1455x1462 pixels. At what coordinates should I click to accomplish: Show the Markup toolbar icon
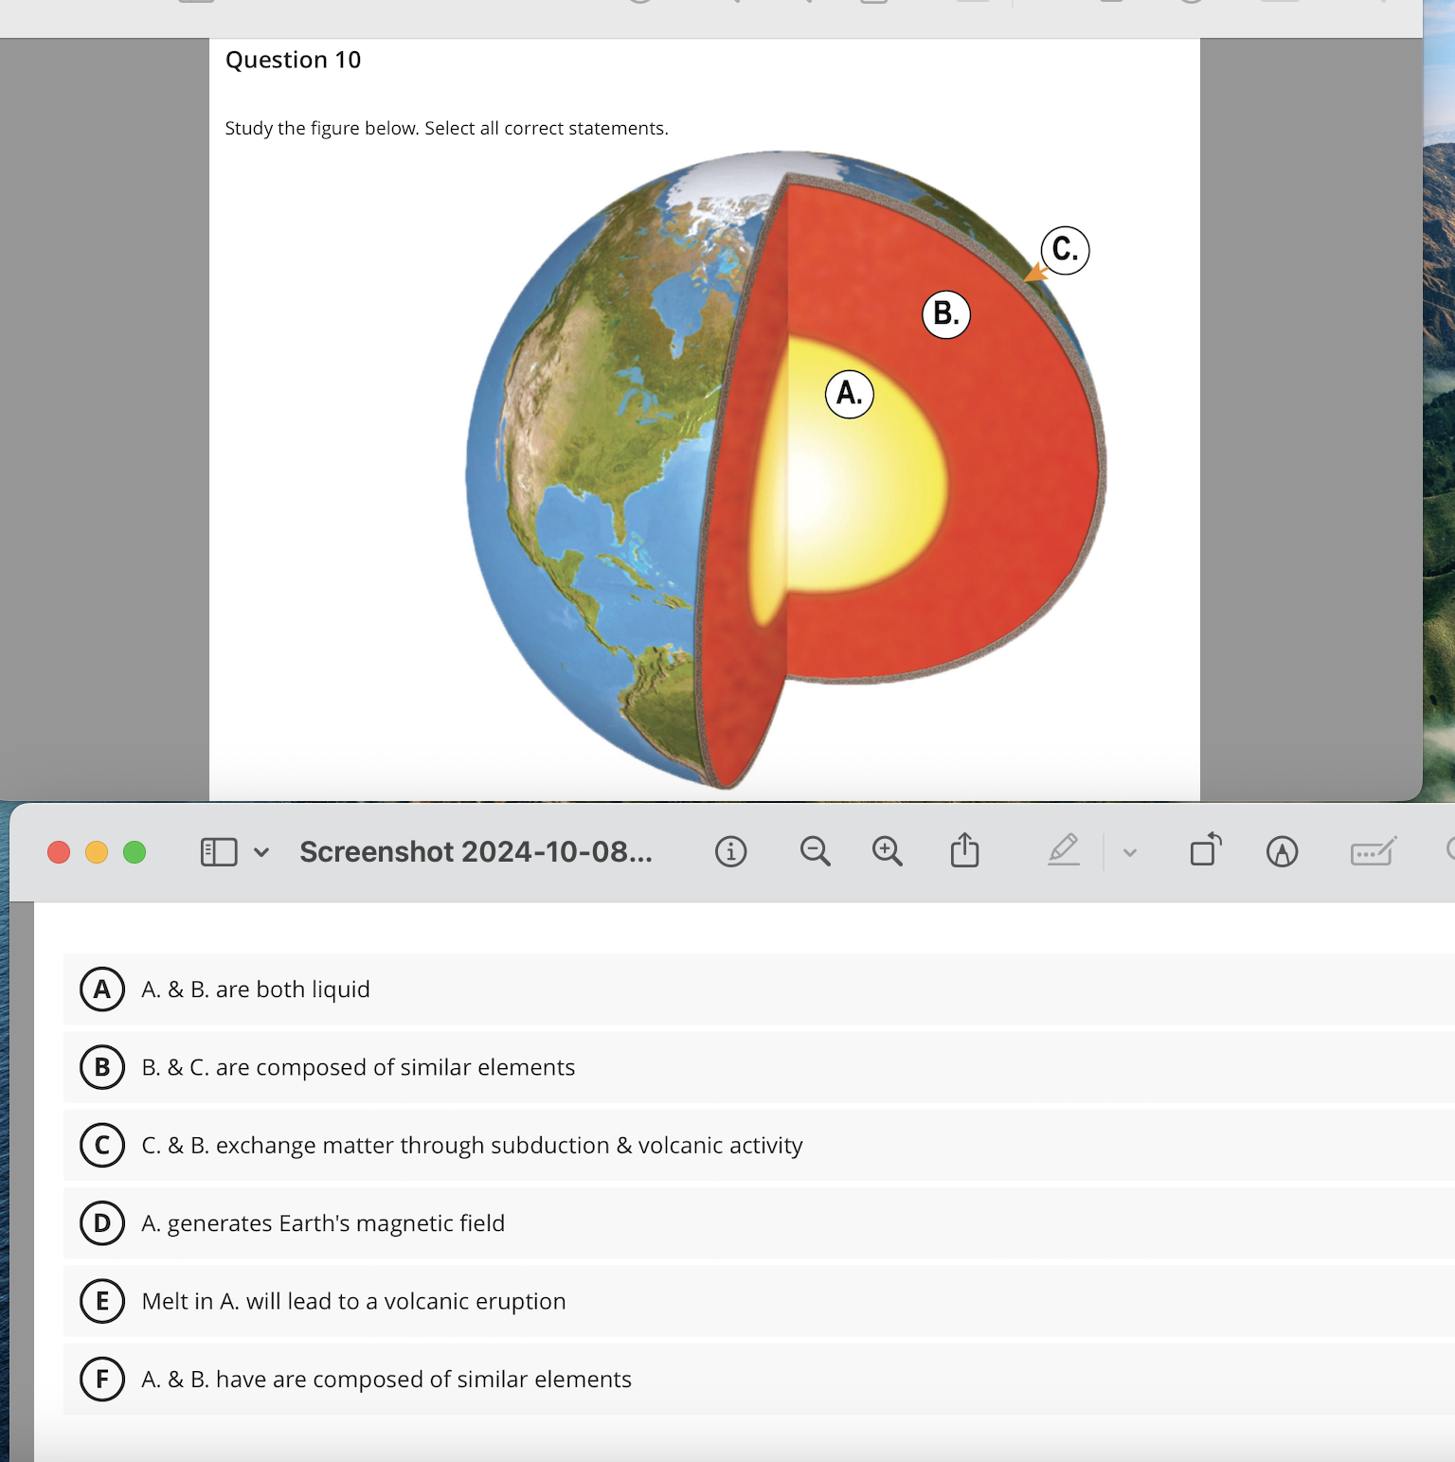tap(1282, 852)
